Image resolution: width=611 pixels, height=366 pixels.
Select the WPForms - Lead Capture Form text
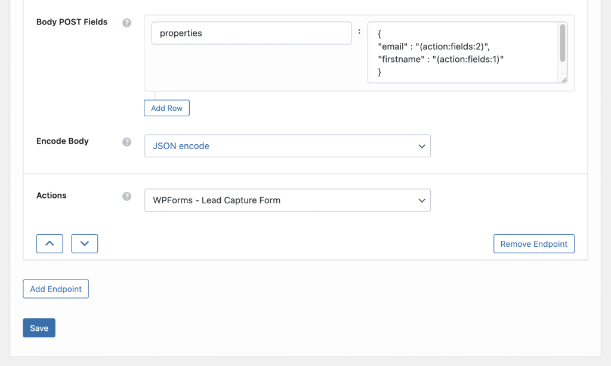tap(217, 200)
